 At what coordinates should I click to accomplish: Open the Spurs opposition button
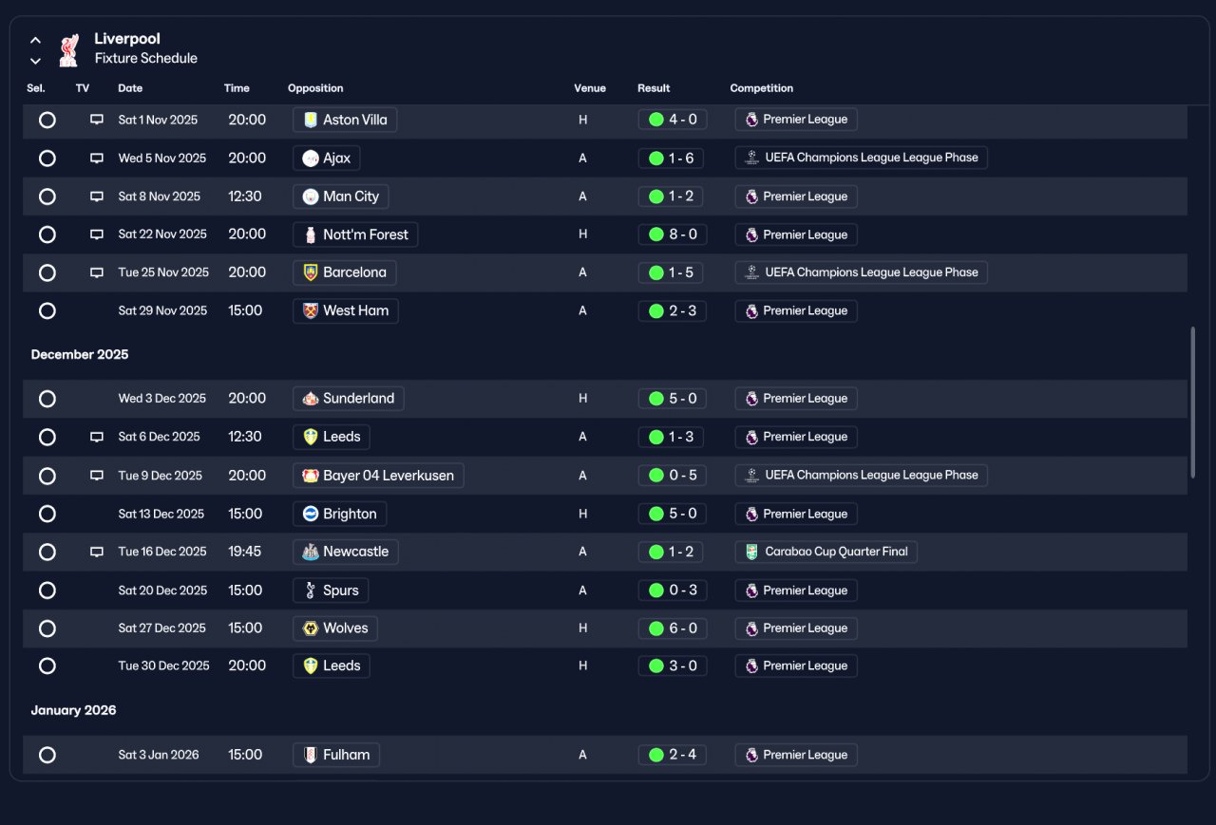[x=331, y=591]
